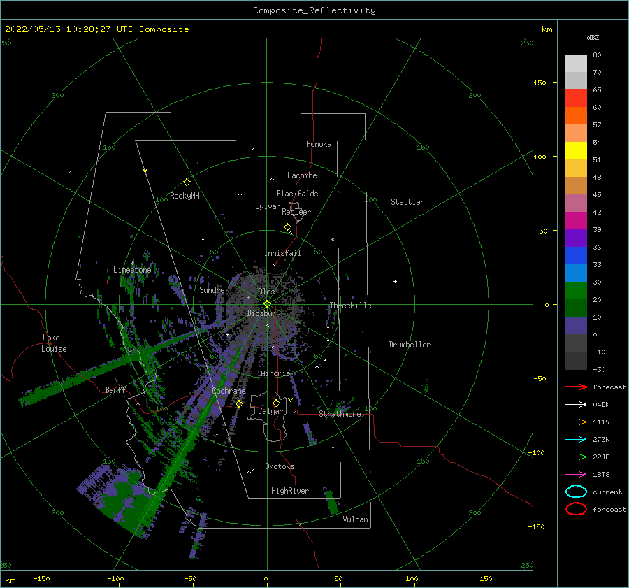Image resolution: width=629 pixels, height=588 pixels.
Task: Click the light gray 80-70 dBZ swatch
Action: [576, 64]
